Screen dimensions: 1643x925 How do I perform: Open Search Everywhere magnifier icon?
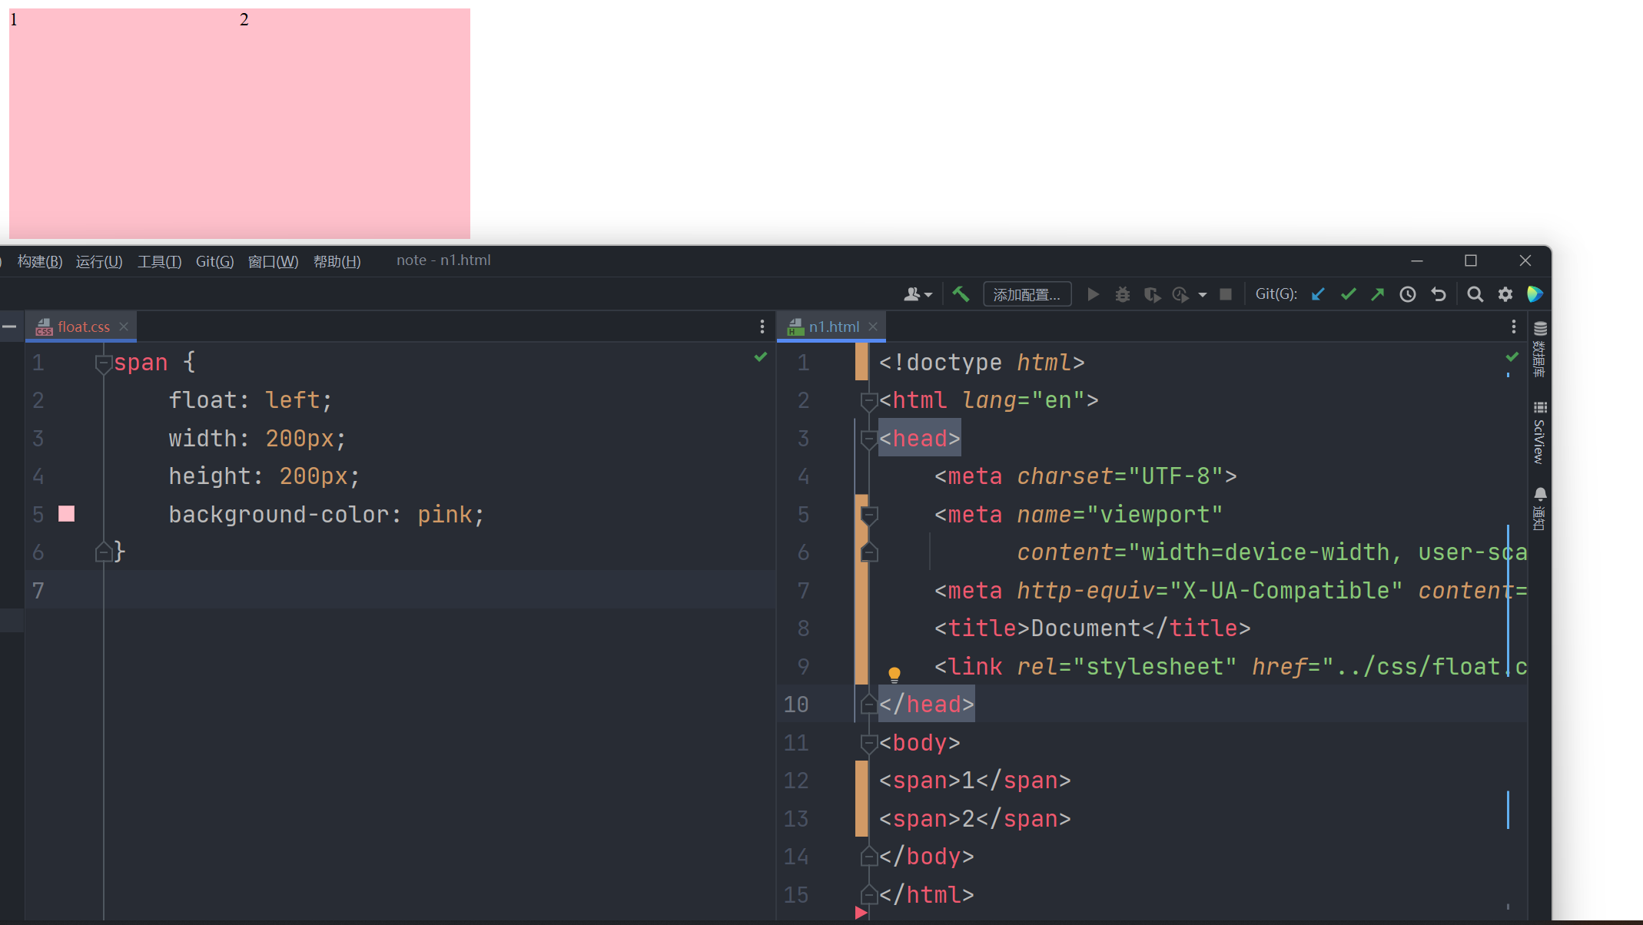point(1475,294)
